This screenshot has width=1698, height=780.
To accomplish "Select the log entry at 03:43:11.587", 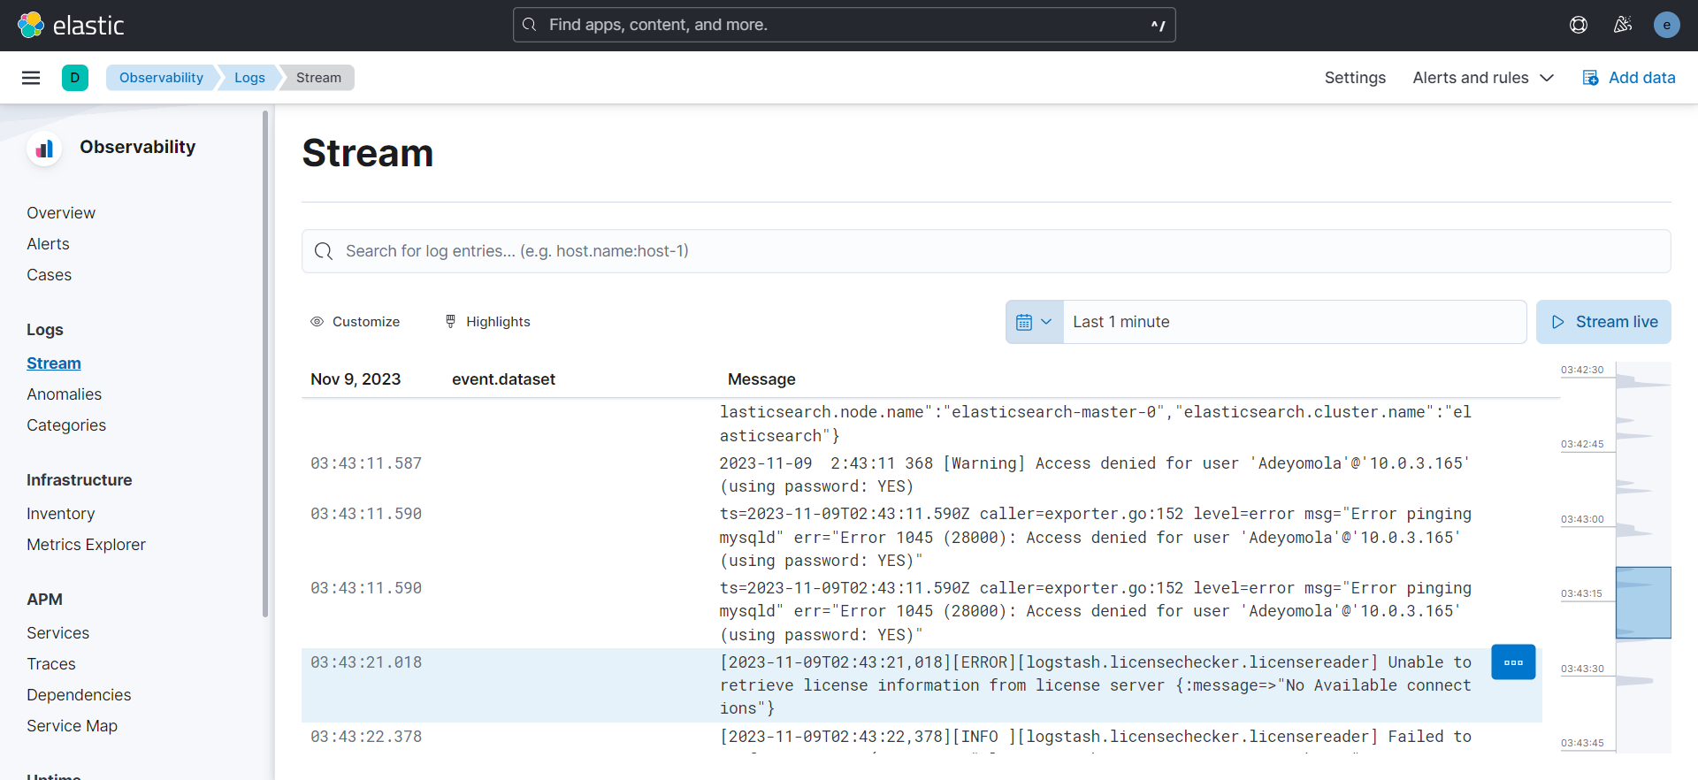I will pyautogui.click(x=922, y=475).
